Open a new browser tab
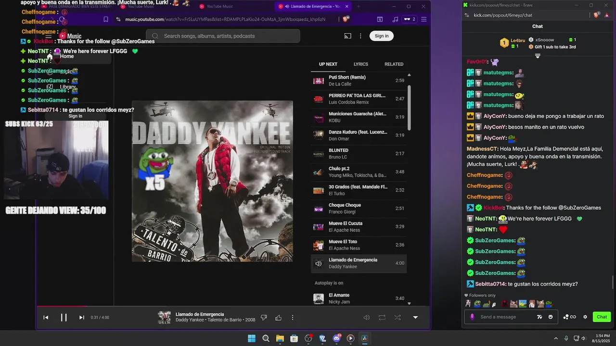616x346 pixels. 359,6
